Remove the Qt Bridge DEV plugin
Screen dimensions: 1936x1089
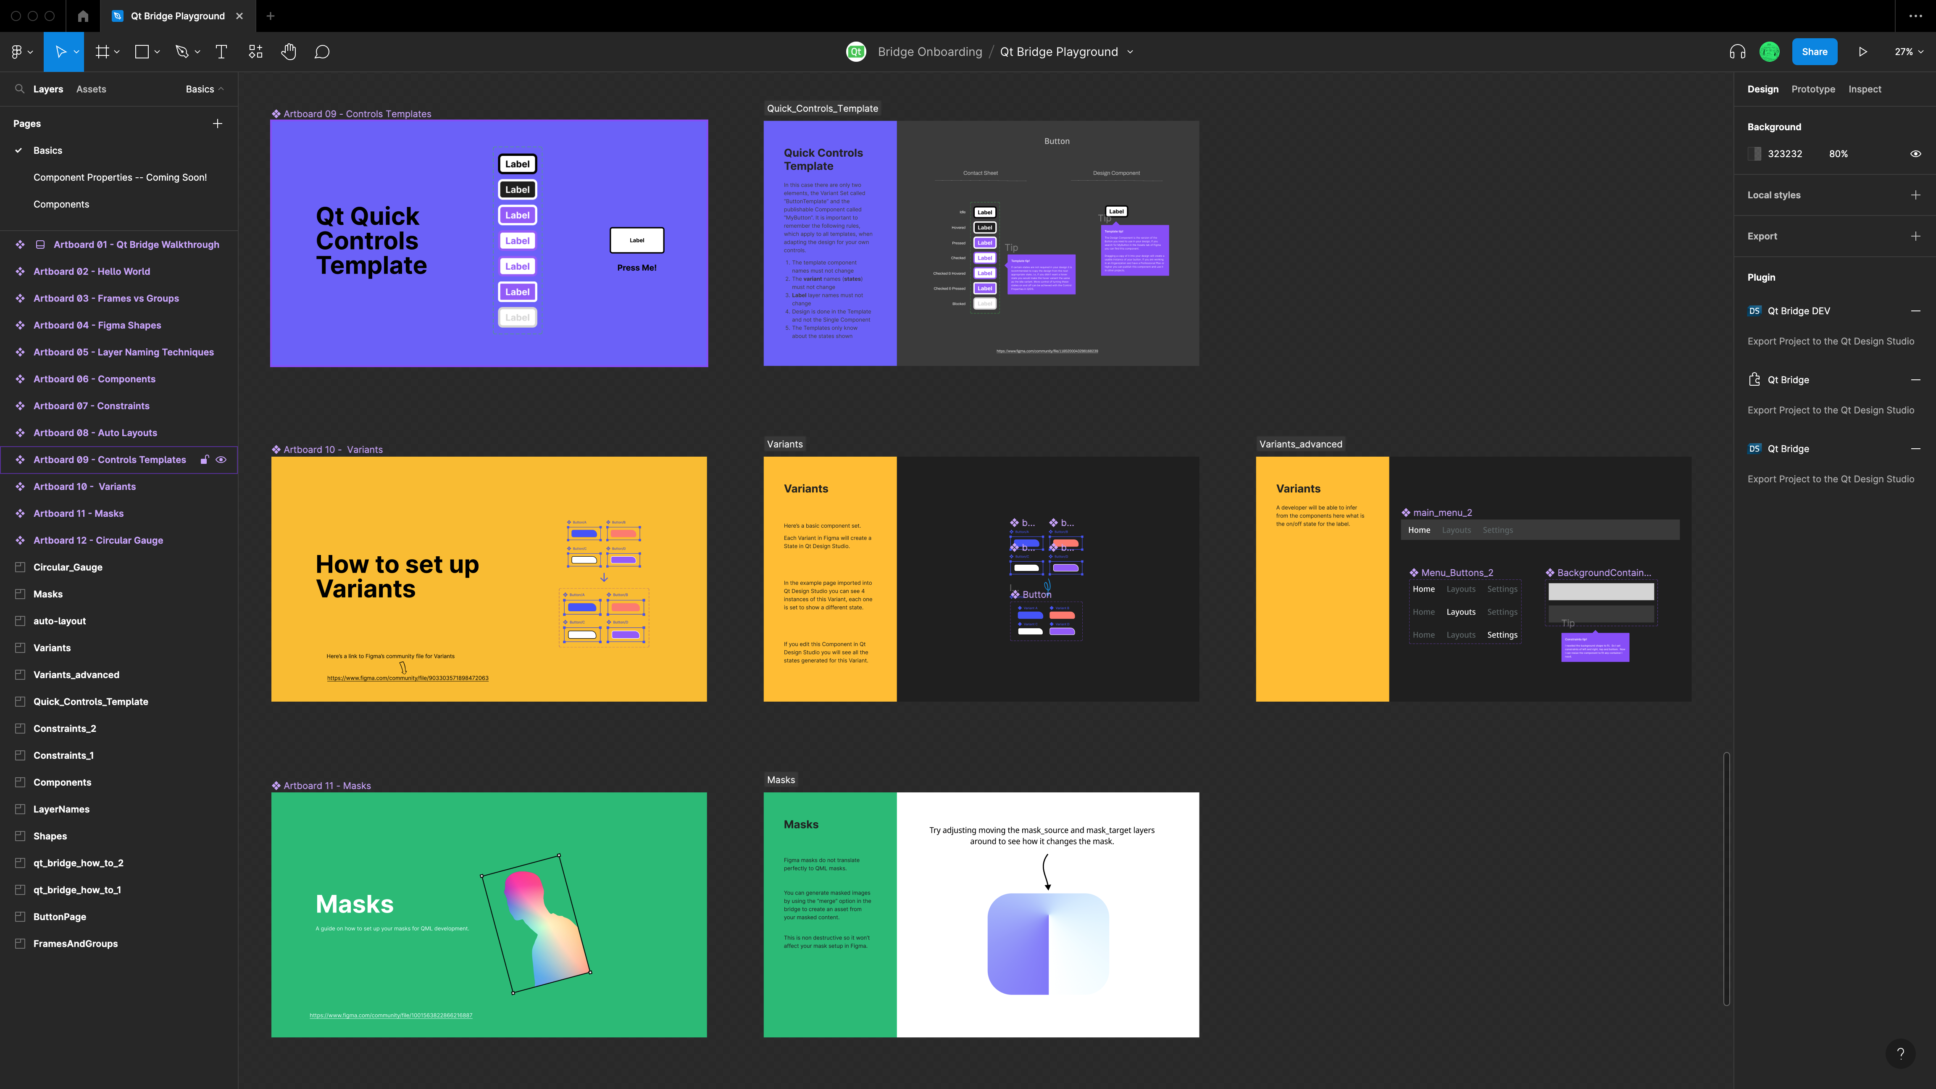click(x=1916, y=310)
